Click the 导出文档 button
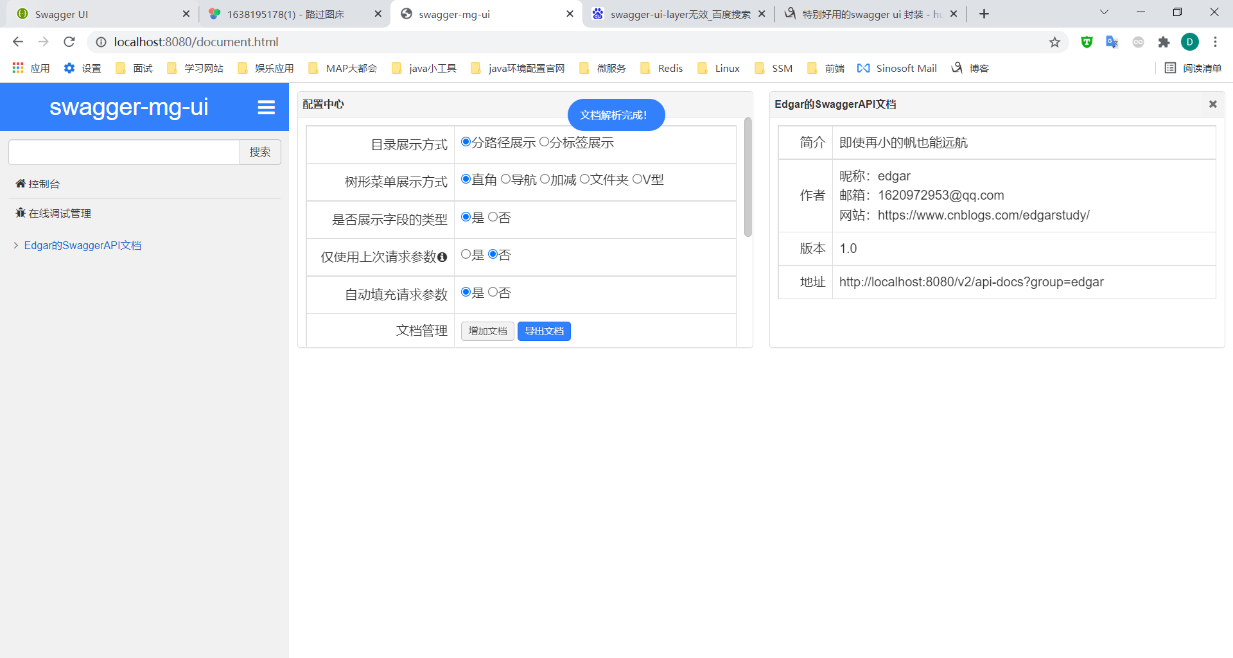 click(544, 331)
